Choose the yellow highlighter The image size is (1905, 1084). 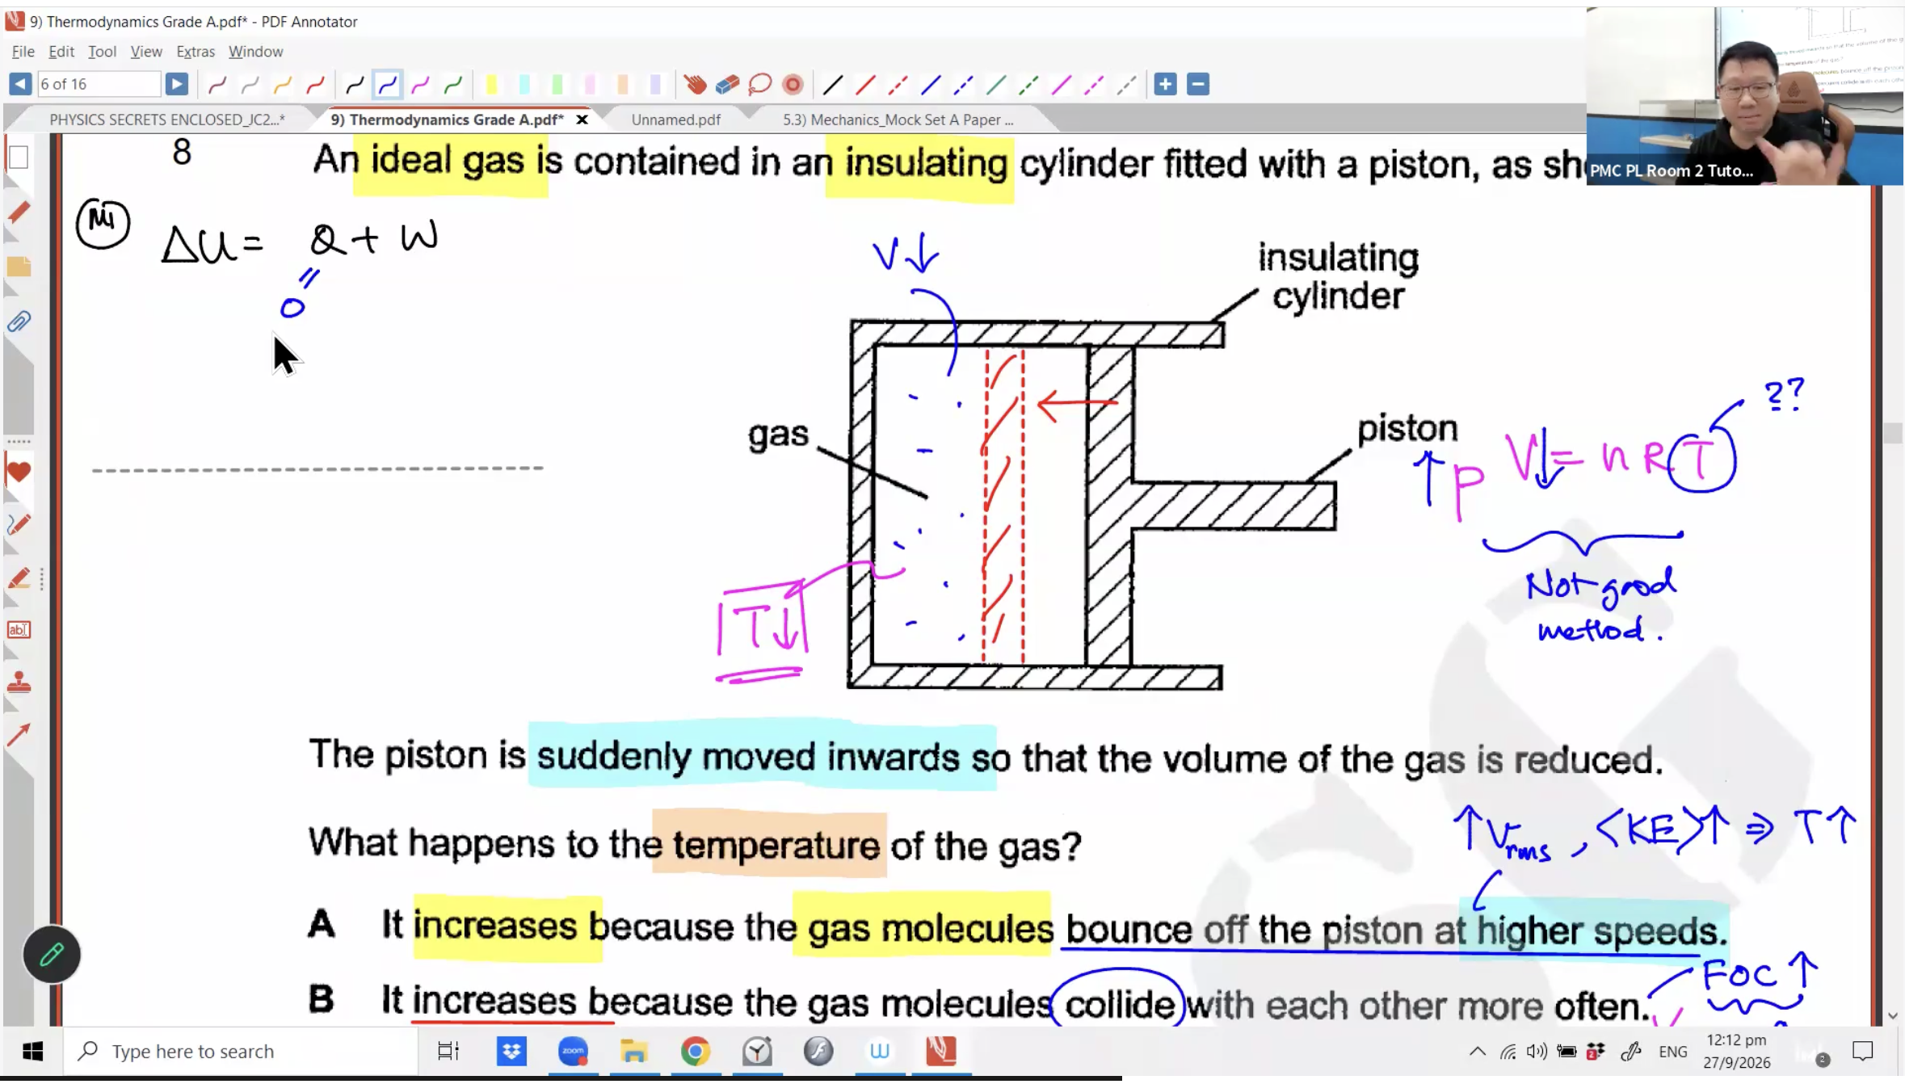[x=491, y=84]
